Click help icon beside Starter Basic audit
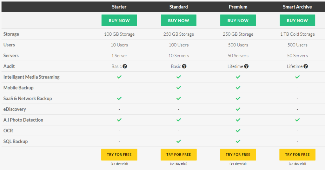The height and width of the screenshot is (170, 325). click(125, 66)
